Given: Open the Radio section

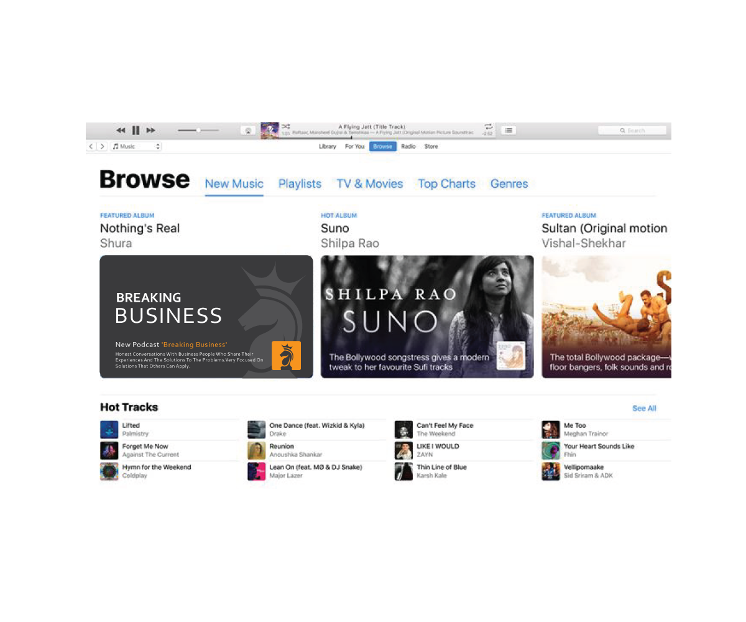Looking at the screenshot, I should pos(408,147).
